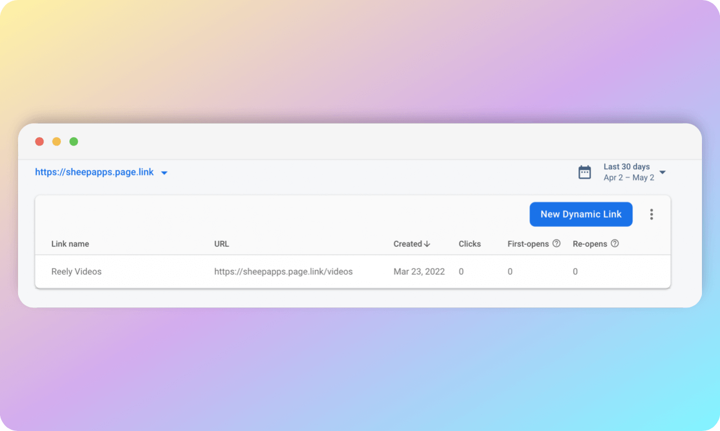Select the Reely Videos link row
The image size is (720, 431).
[x=76, y=271]
